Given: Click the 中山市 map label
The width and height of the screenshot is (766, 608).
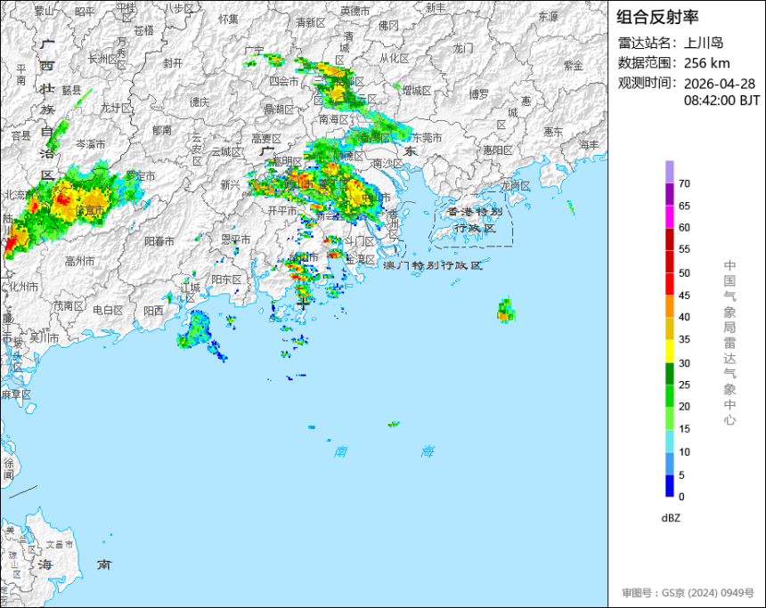Looking at the screenshot, I should click(x=376, y=197).
